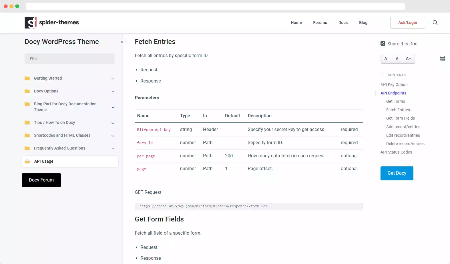Expand Frequently Asked Questions chevron

pos(113,149)
